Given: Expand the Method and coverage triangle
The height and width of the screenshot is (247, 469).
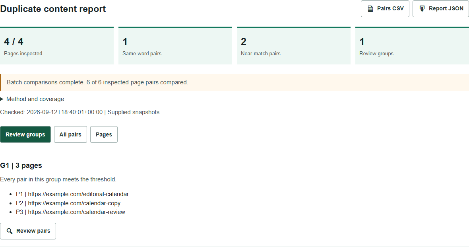Looking at the screenshot, I should [2, 99].
